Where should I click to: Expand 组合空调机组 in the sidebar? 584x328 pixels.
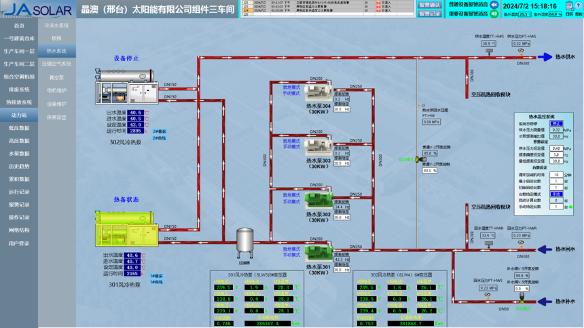(19, 77)
